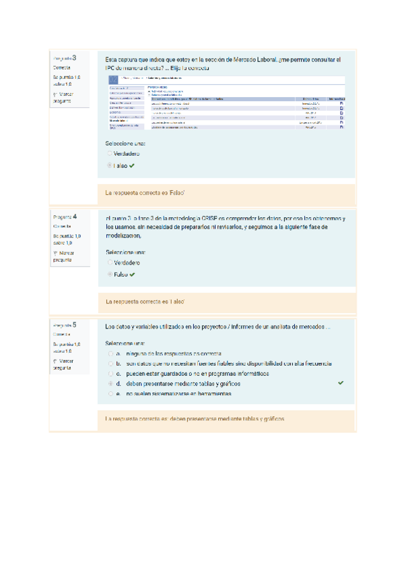Click the embedded Mercado Laboral screenshot image
404x572 pixels.
[x=222, y=105]
